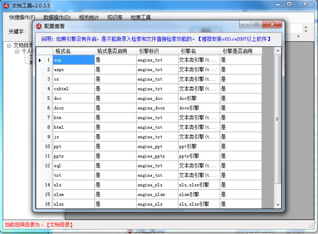Click the 文档工具 app icon in title bar

pos(6,5)
